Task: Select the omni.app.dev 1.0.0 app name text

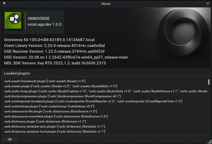Action: (x=44, y=24)
